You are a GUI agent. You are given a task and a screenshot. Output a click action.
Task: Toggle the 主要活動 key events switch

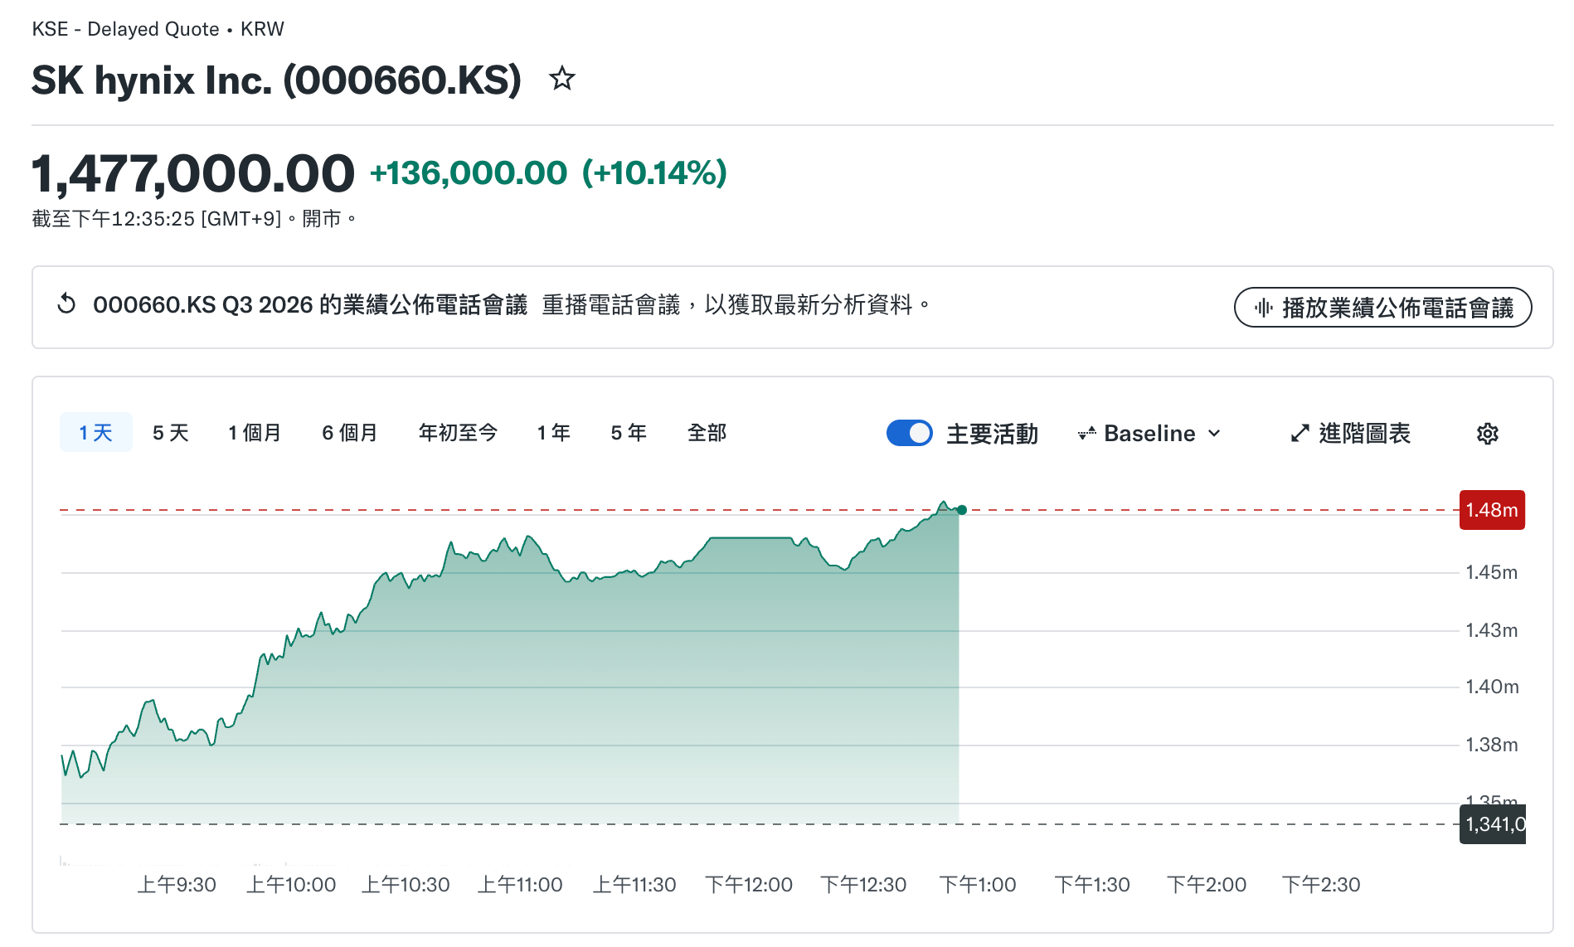[x=910, y=433]
